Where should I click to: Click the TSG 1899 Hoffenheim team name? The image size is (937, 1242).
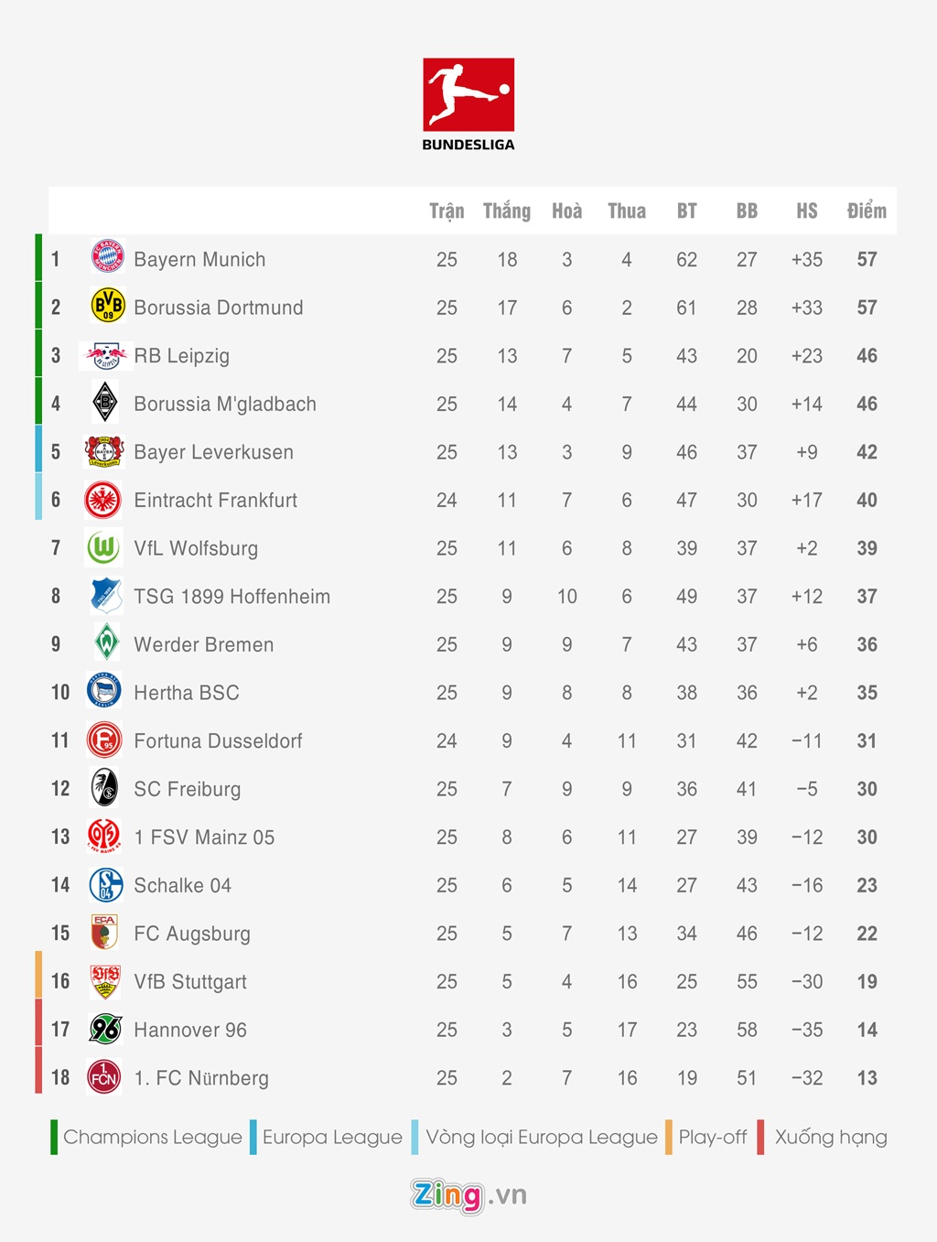pyautogui.click(x=232, y=597)
